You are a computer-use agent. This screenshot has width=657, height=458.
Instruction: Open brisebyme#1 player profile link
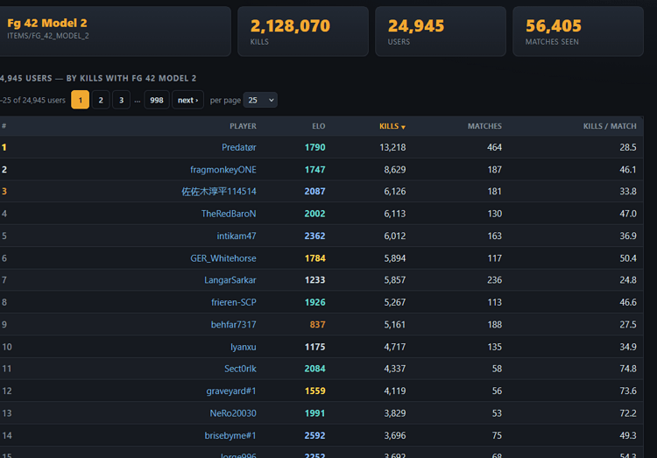[230, 435]
